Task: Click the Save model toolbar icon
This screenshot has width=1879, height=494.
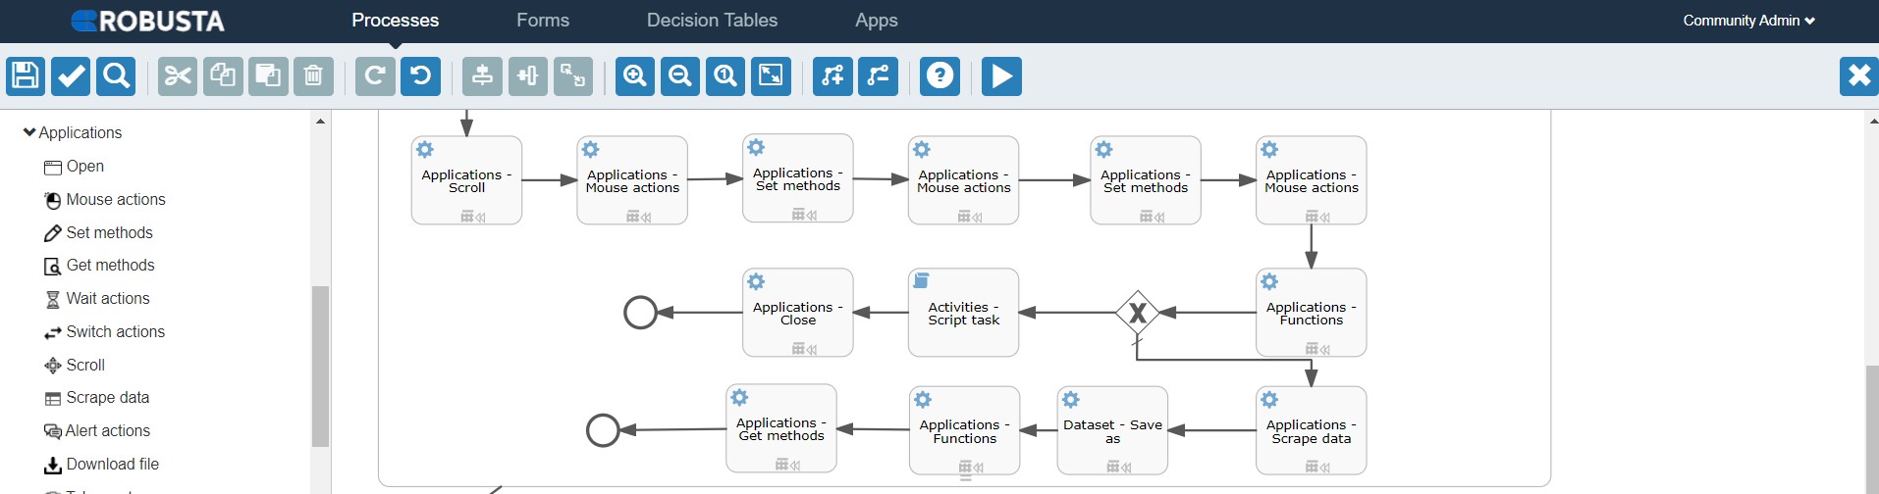Action: click(26, 76)
